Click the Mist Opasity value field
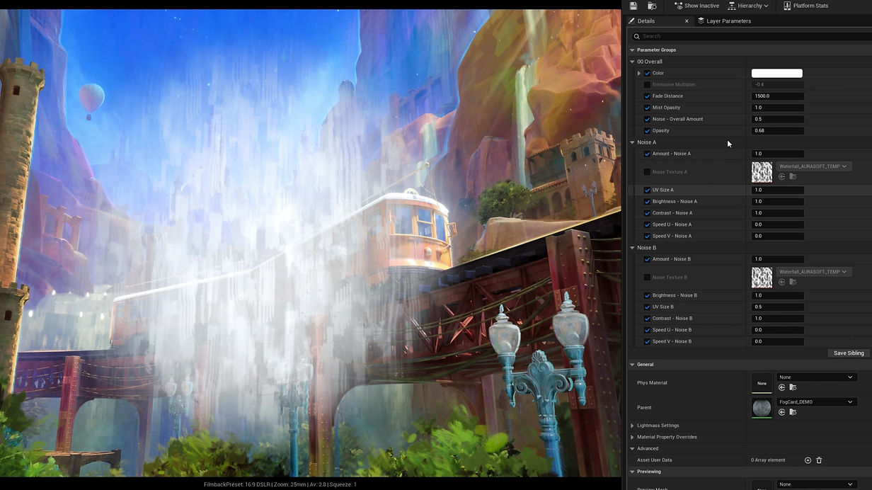Image resolution: width=872 pixels, height=490 pixels. point(777,108)
